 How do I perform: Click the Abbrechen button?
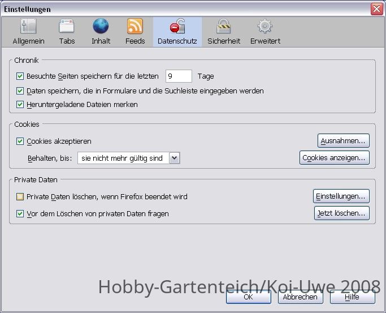click(x=300, y=297)
